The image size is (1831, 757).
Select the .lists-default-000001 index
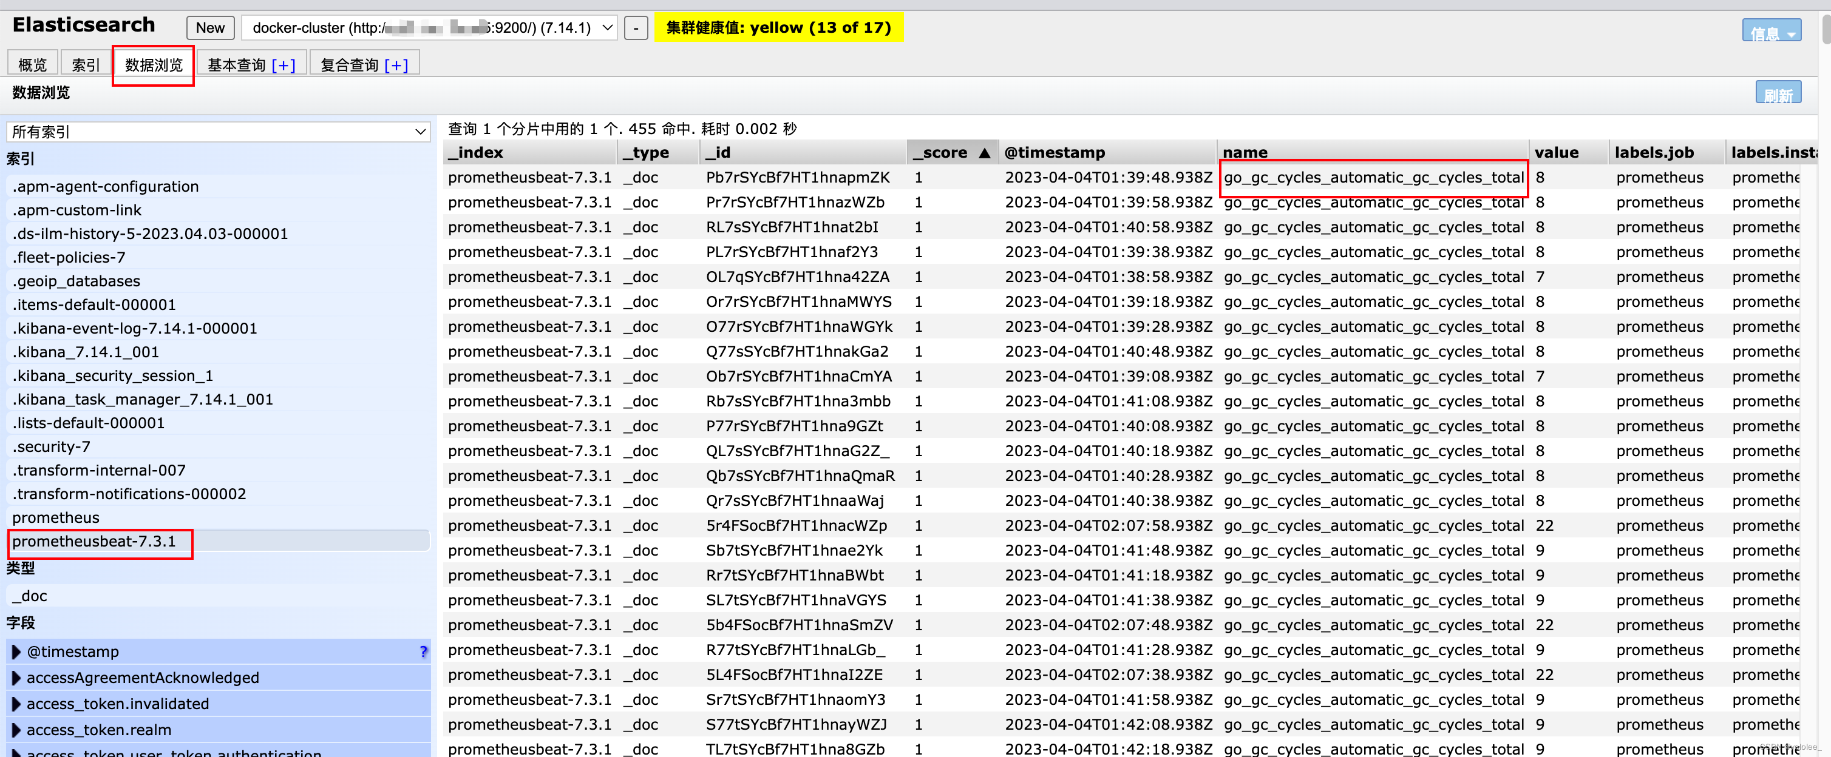click(x=218, y=423)
